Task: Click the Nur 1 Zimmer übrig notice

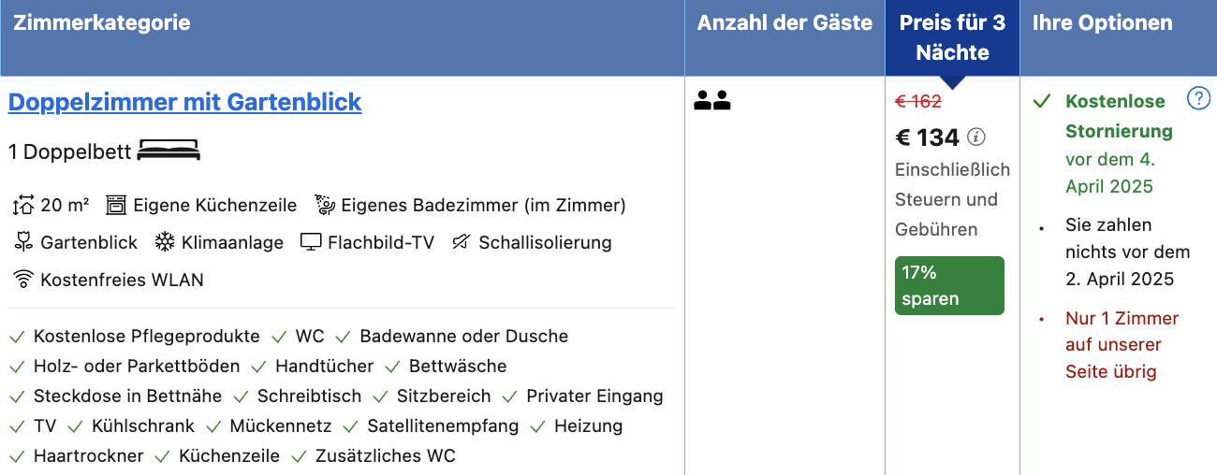Action: (1122, 345)
